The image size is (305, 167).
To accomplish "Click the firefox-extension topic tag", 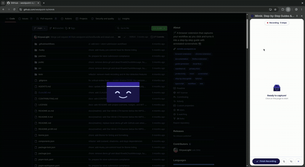I will click(x=199, y=59).
